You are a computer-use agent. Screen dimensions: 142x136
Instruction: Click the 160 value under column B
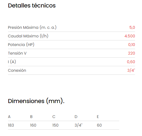point(33,125)
